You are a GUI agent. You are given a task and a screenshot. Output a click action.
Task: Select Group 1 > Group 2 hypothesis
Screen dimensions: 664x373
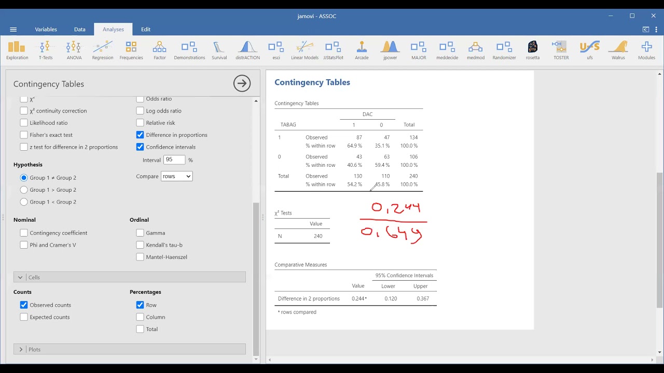point(24,190)
